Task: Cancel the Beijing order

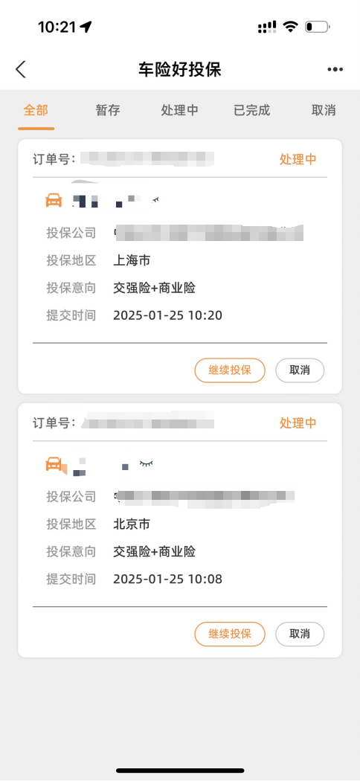Action: [x=300, y=634]
